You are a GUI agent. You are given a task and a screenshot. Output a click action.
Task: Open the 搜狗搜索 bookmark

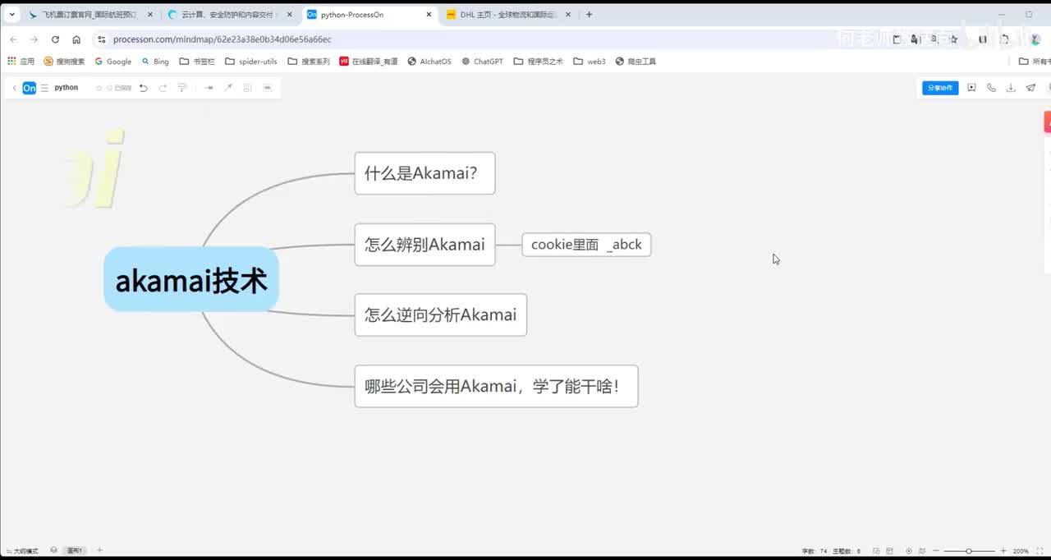64,62
